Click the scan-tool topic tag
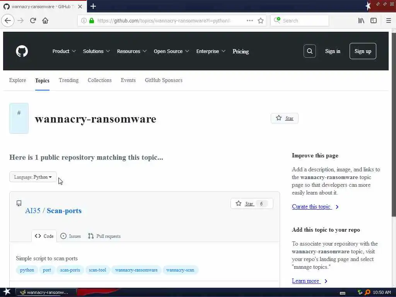The image size is (396, 297). [x=97, y=270]
